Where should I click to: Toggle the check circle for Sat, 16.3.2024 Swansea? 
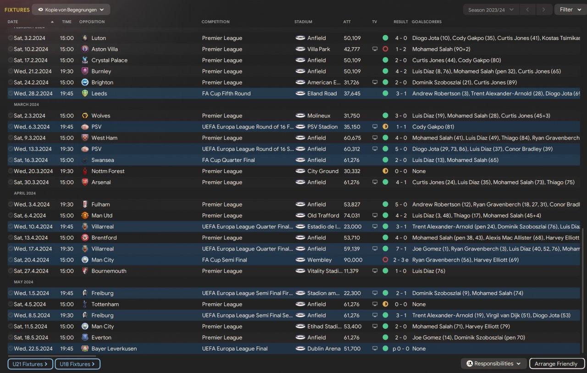point(11,160)
